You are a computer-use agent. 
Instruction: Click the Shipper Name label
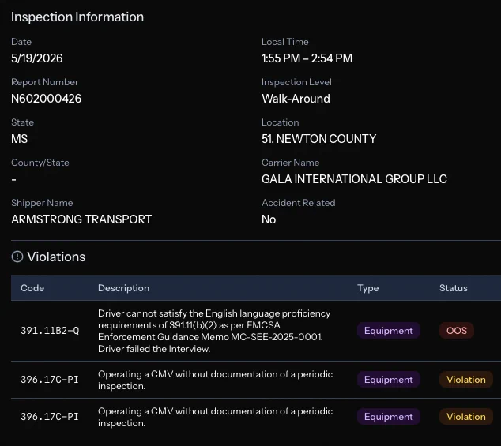pos(42,203)
